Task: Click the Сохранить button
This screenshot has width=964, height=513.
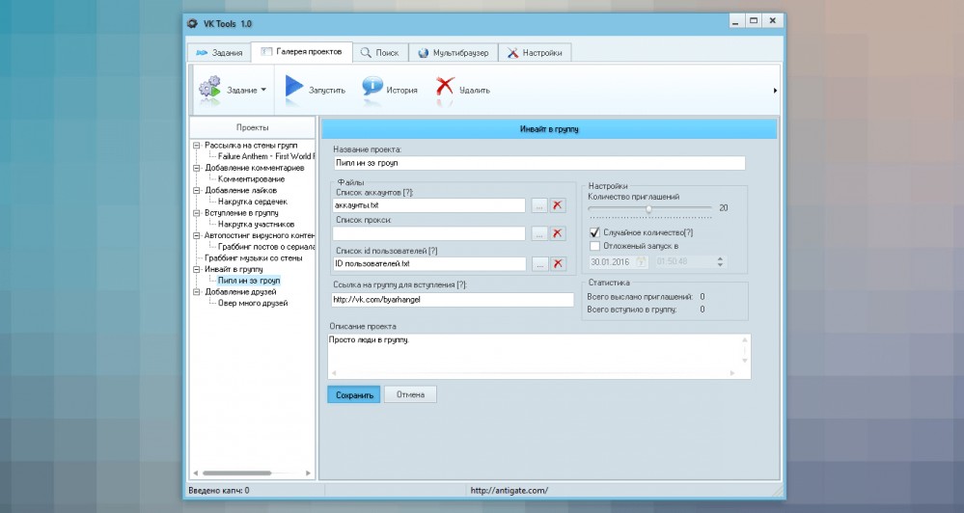Action: pyautogui.click(x=354, y=394)
